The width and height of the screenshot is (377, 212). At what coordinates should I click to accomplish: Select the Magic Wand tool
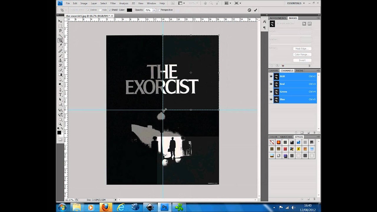[x=60, y=36]
